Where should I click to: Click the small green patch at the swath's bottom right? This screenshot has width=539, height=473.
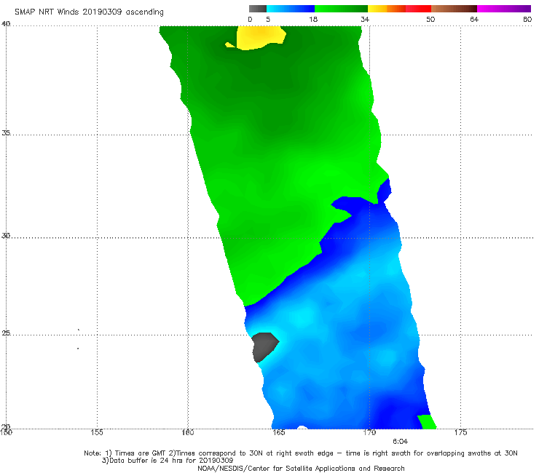[427, 422]
